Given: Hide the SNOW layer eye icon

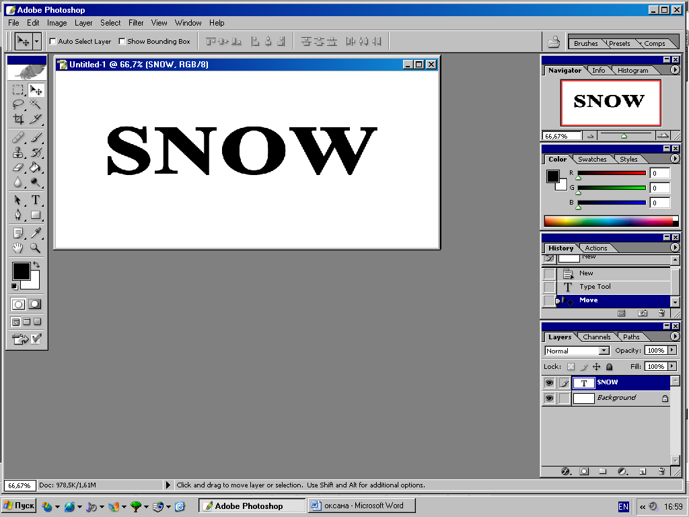Looking at the screenshot, I should pos(549,383).
